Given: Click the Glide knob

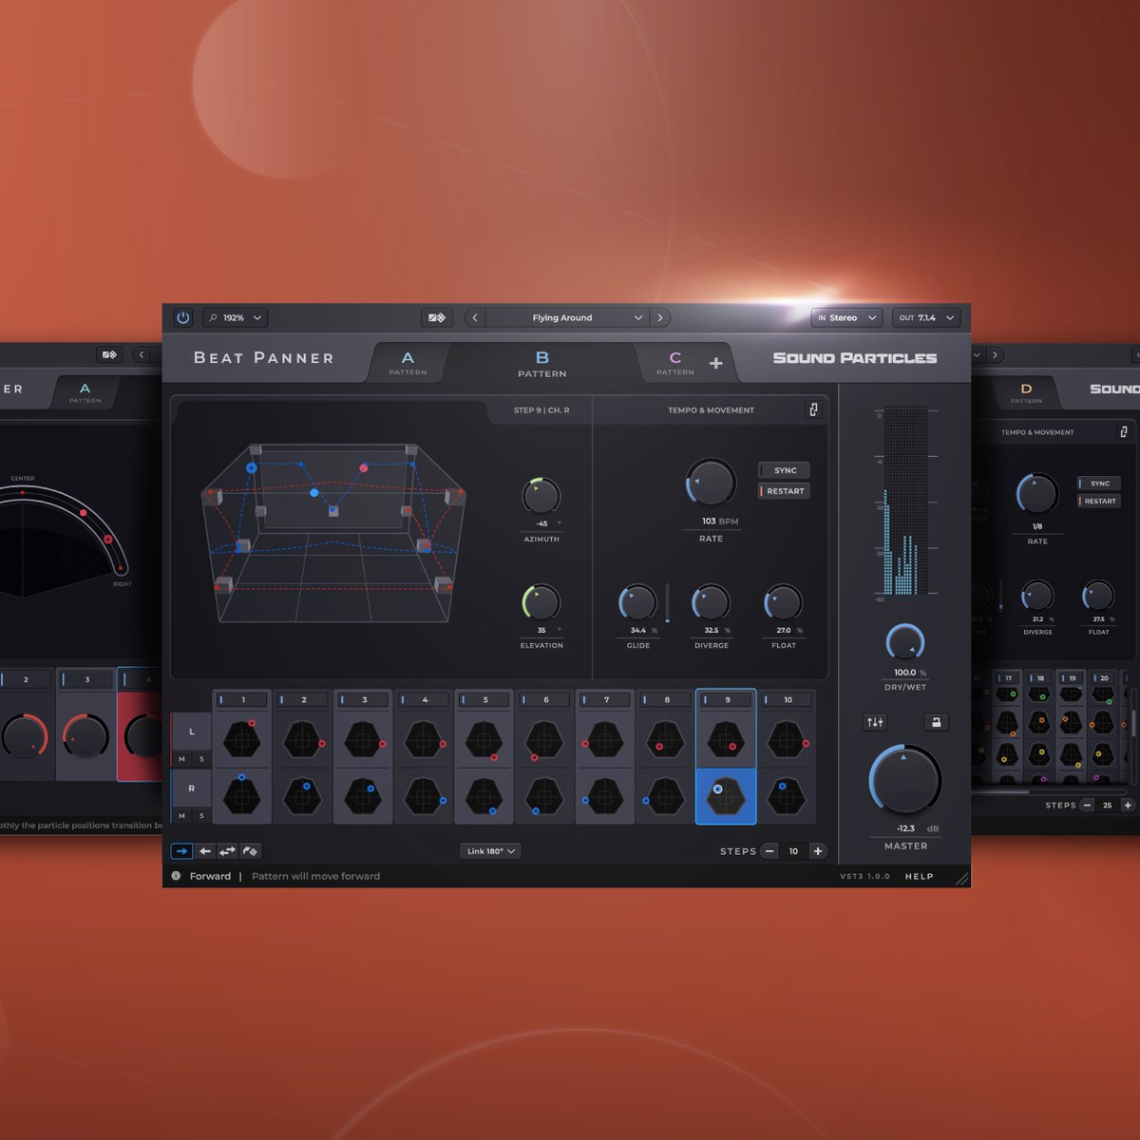Looking at the screenshot, I should 638,602.
